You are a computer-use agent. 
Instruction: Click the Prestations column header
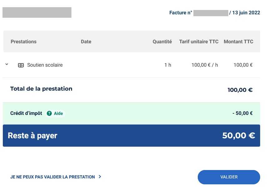[23, 42]
